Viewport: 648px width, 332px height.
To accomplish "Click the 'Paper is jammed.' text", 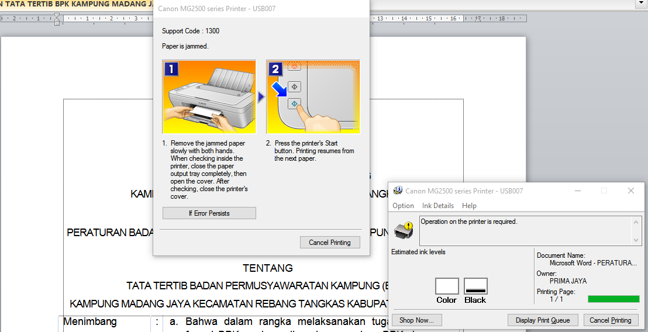I will (x=185, y=46).
